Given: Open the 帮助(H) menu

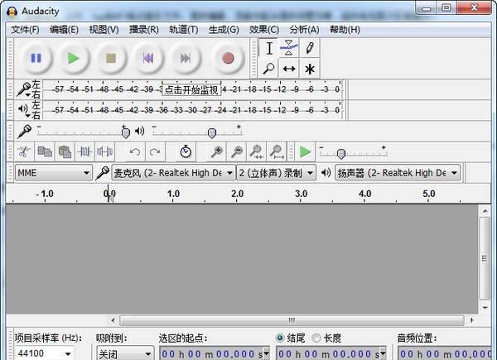Looking at the screenshot, I should pyautogui.click(x=345, y=30).
